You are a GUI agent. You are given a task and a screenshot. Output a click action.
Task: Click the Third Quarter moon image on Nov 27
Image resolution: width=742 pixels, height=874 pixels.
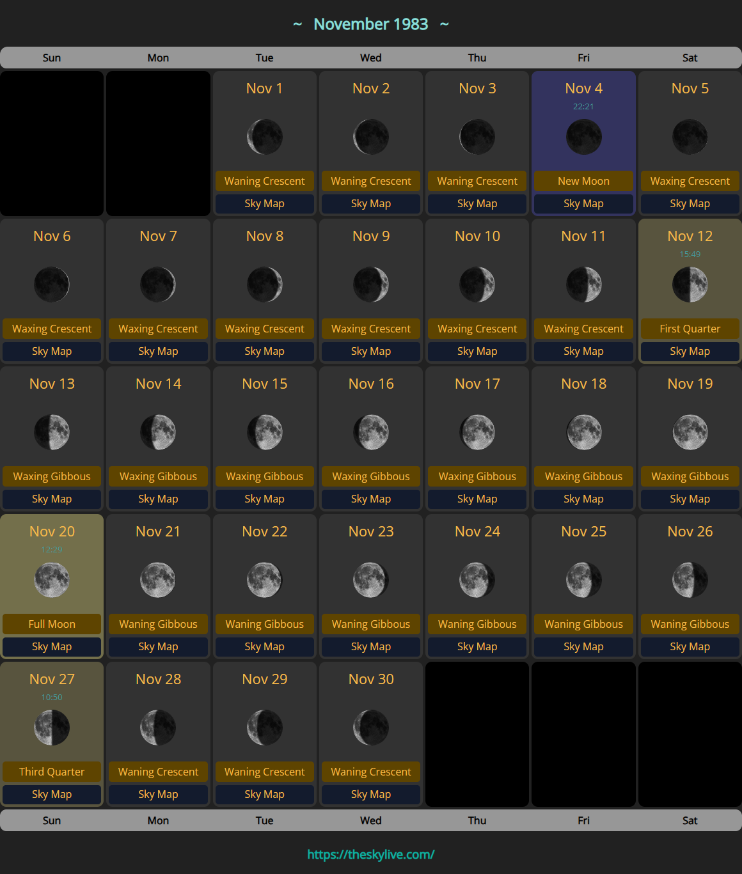click(52, 728)
